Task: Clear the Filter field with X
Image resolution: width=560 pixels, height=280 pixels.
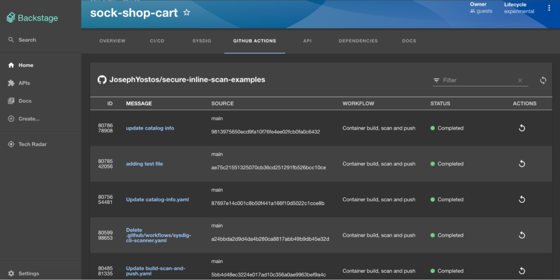Action: point(520,80)
